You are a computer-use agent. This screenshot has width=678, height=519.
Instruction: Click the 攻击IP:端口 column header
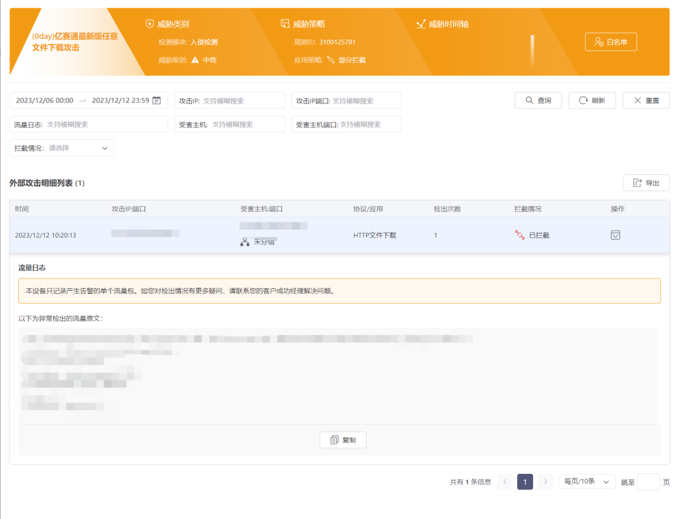[x=129, y=209]
